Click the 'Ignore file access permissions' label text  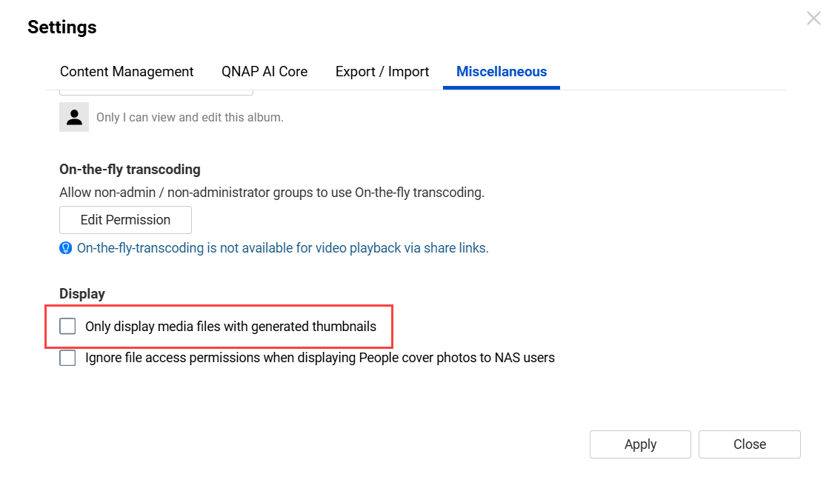319,358
